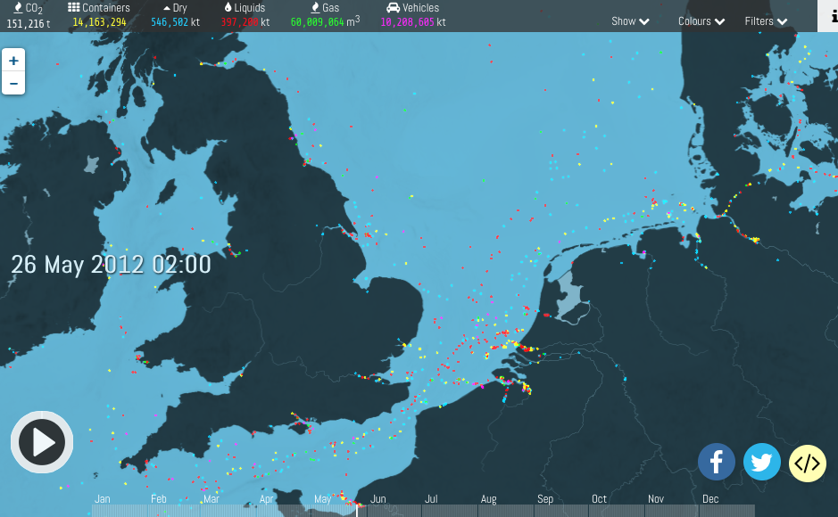This screenshot has width=838, height=517.
Task: Click the Containers grid icon
Action: pyautogui.click(x=73, y=8)
